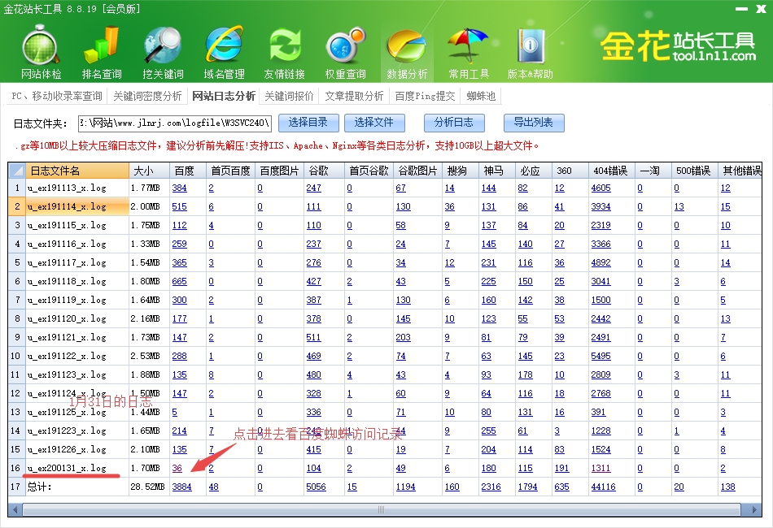Open the 排名查询 ranking query tool
The width and height of the screenshot is (773, 528).
pos(102,51)
